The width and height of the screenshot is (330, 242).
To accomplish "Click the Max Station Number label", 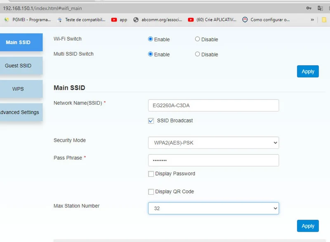I will click(x=76, y=206).
